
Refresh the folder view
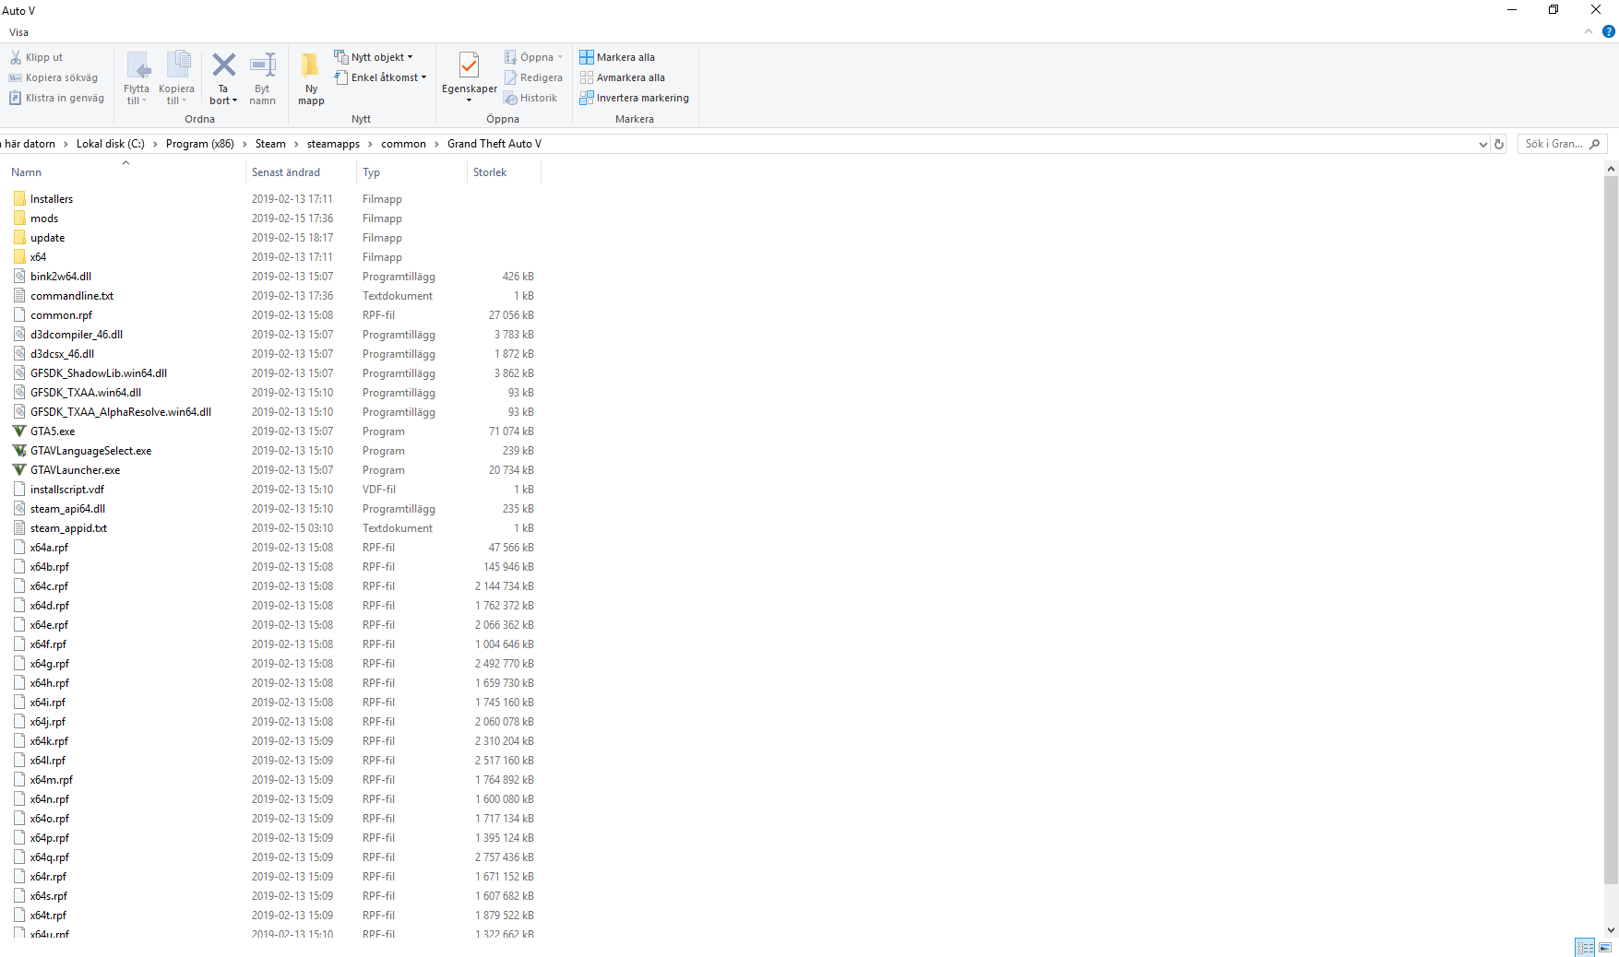1499,144
